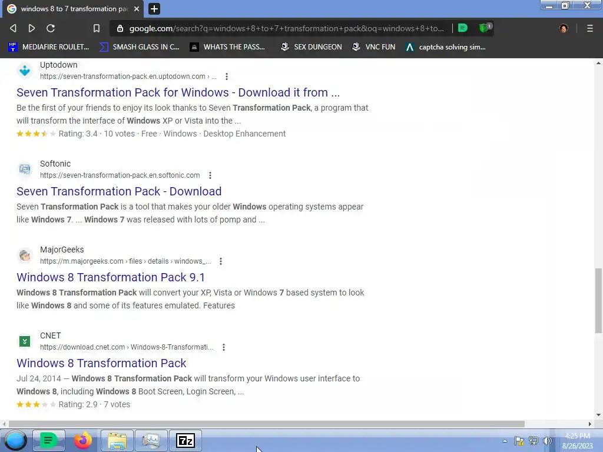The height and width of the screenshot is (452, 603).
Task: Click the horizontal scrollbar thumb
Action: coord(267,424)
